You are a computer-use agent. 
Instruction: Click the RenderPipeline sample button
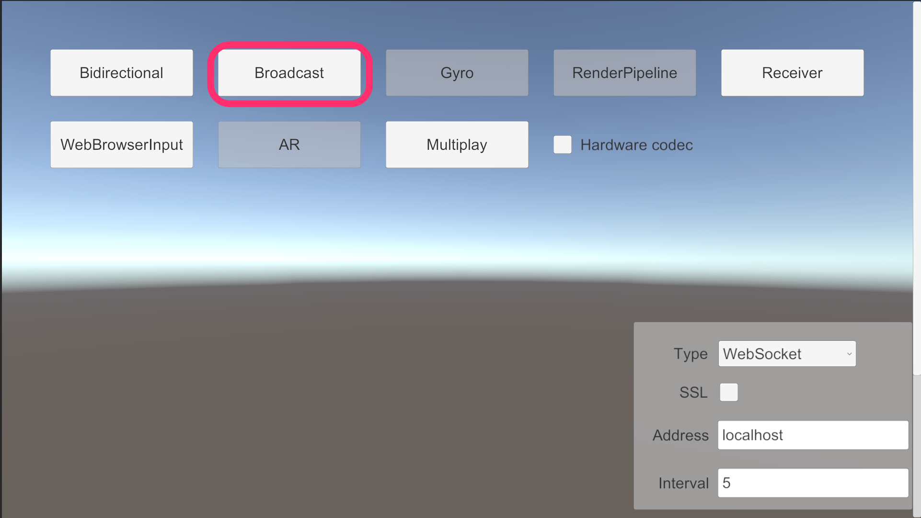624,73
